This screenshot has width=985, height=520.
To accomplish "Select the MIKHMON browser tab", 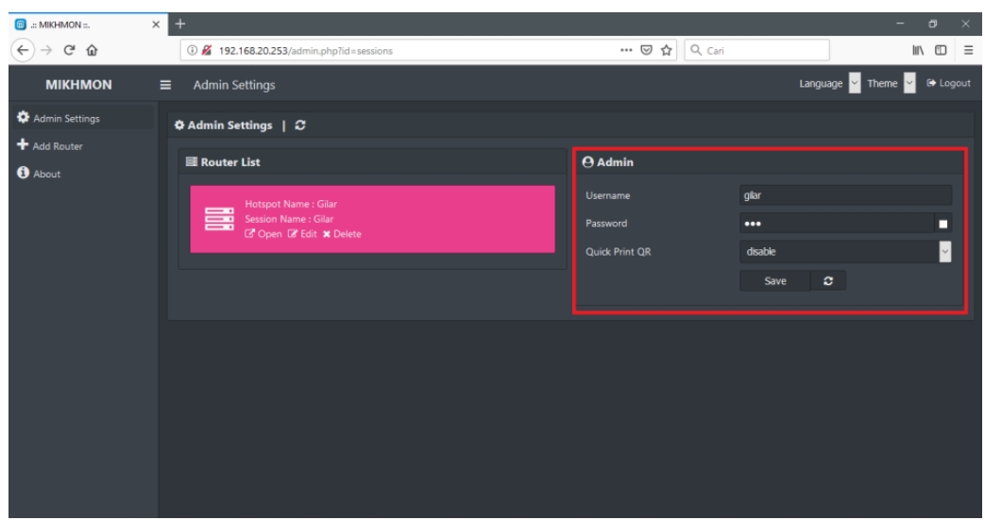I will tap(88, 25).
